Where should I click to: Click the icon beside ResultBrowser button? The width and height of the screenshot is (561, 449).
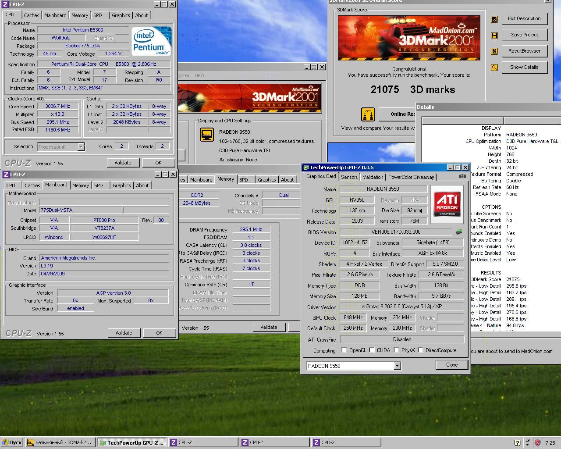(494, 51)
